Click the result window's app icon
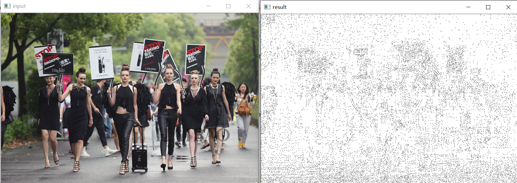 pos(267,7)
